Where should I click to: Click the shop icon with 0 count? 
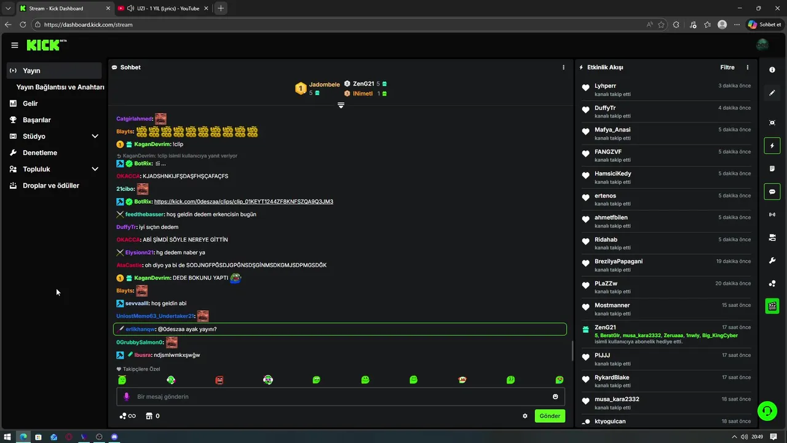[x=152, y=416]
